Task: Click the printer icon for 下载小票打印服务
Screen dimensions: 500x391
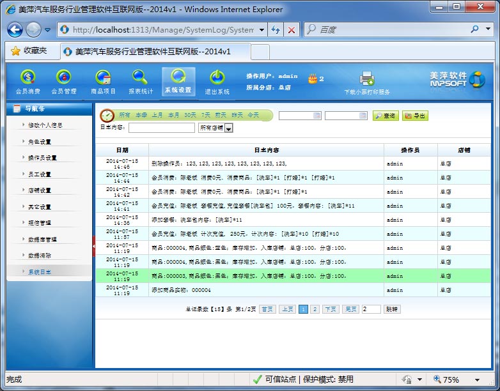Action: pyautogui.click(x=366, y=79)
